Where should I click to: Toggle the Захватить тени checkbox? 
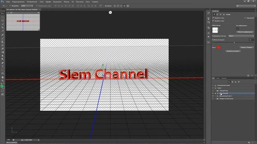click(213, 18)
